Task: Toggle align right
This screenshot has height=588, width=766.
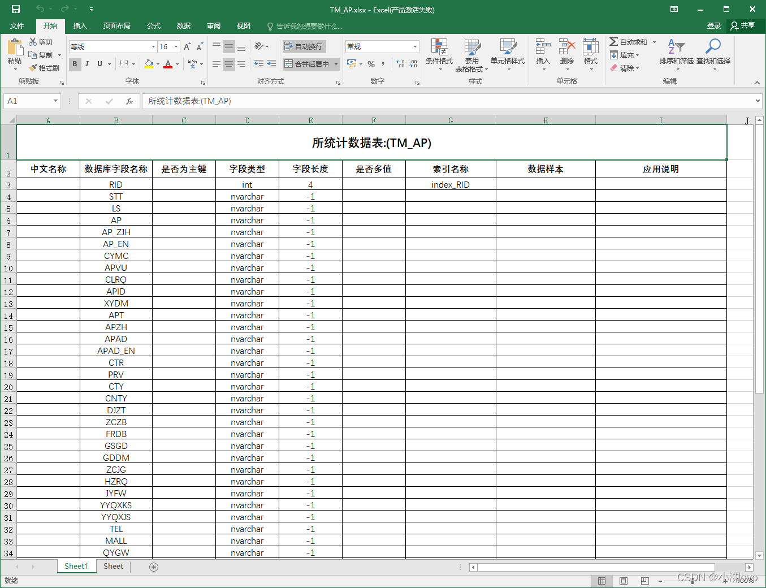Action: point(241,64)
